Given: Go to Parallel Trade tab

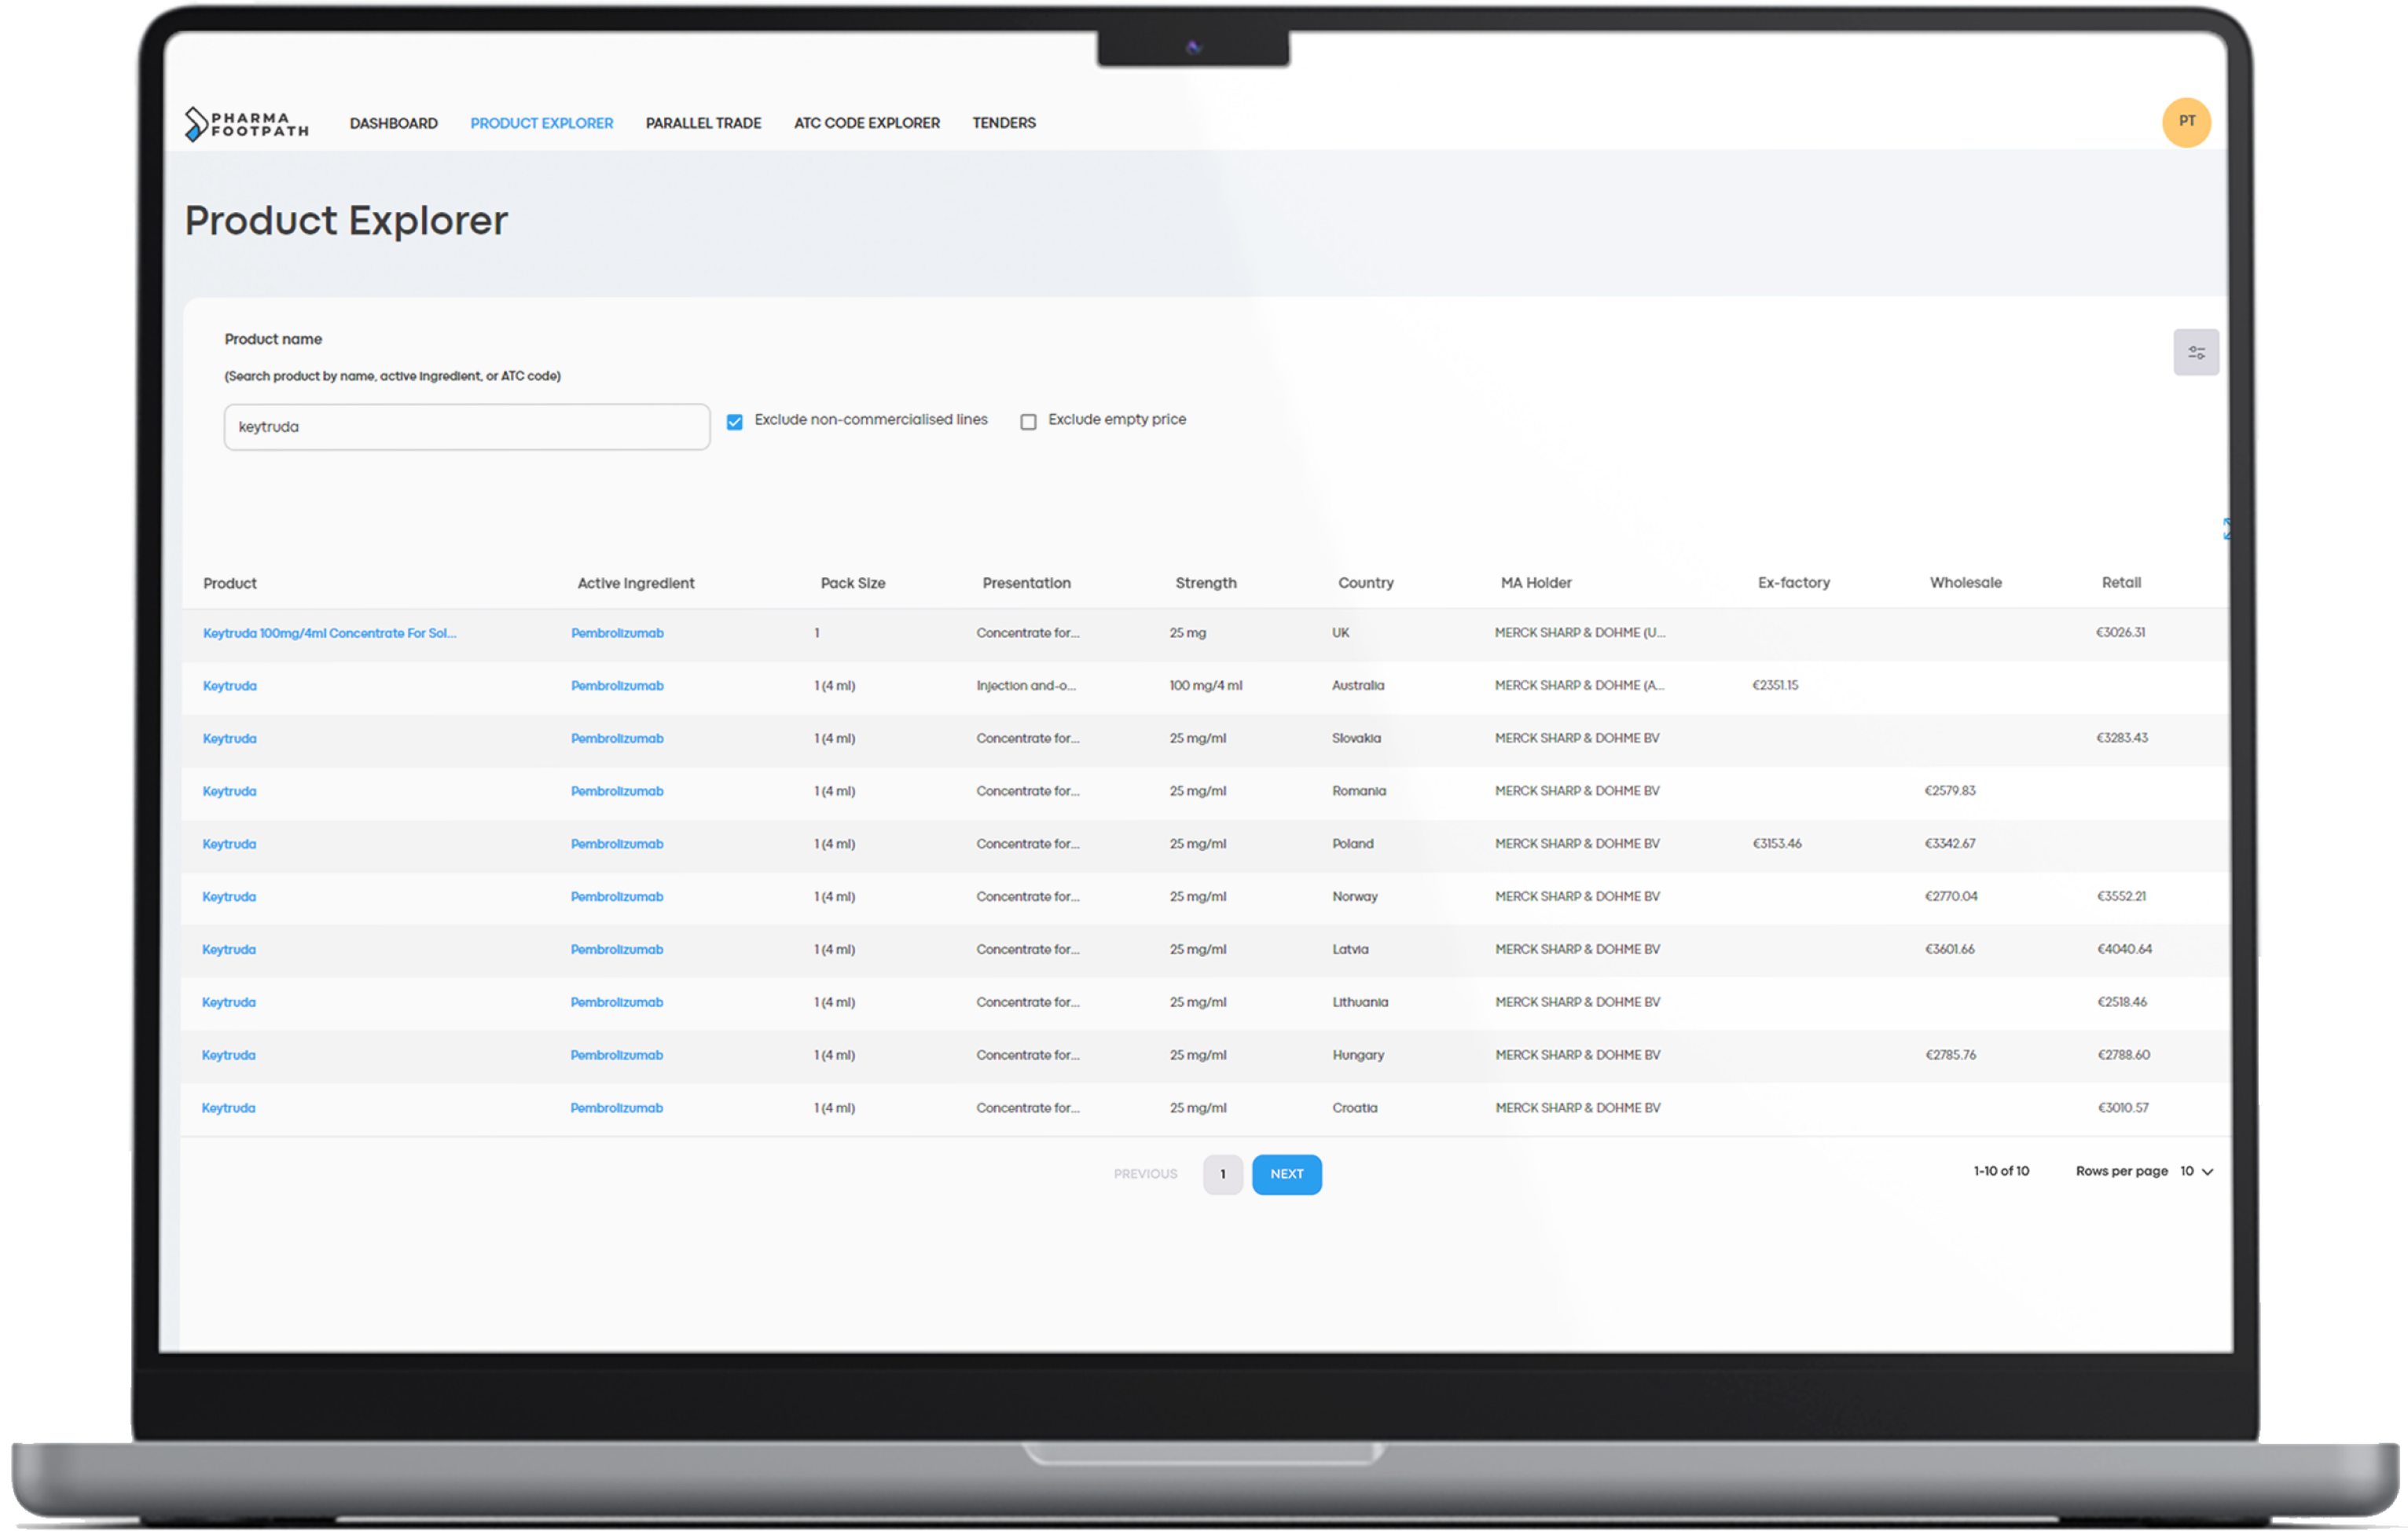Looking at the screenshot, I should click(703, 123).
